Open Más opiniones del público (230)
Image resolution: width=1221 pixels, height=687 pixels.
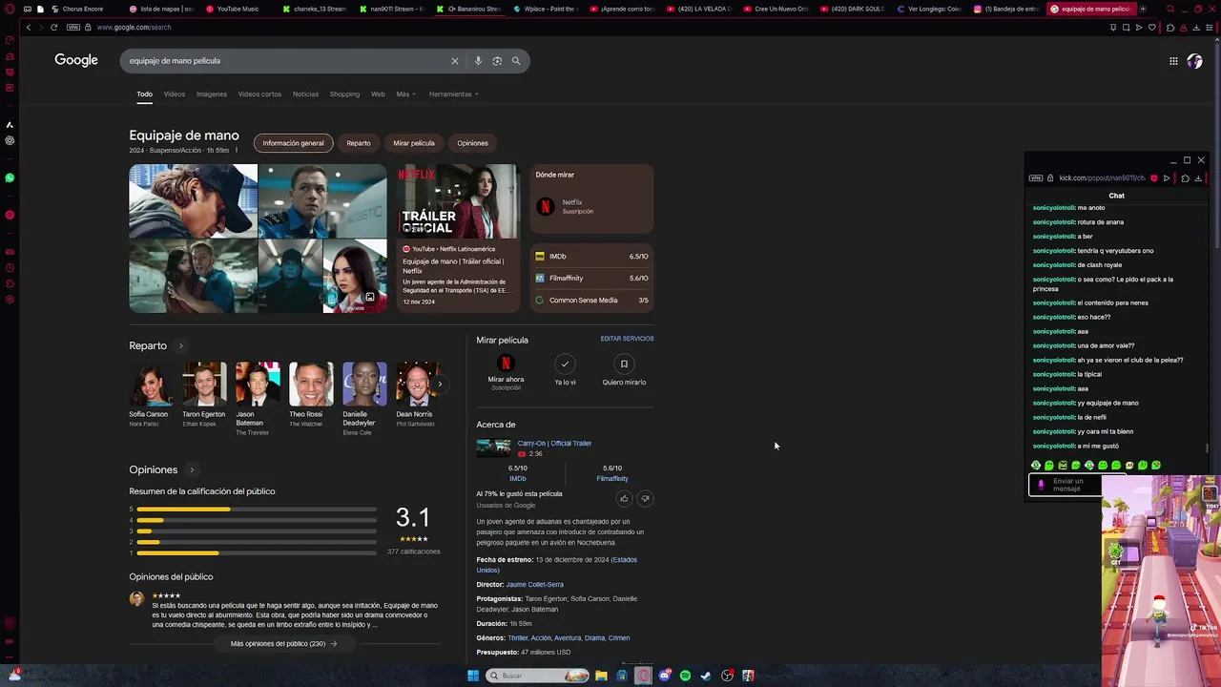point(283,644)
